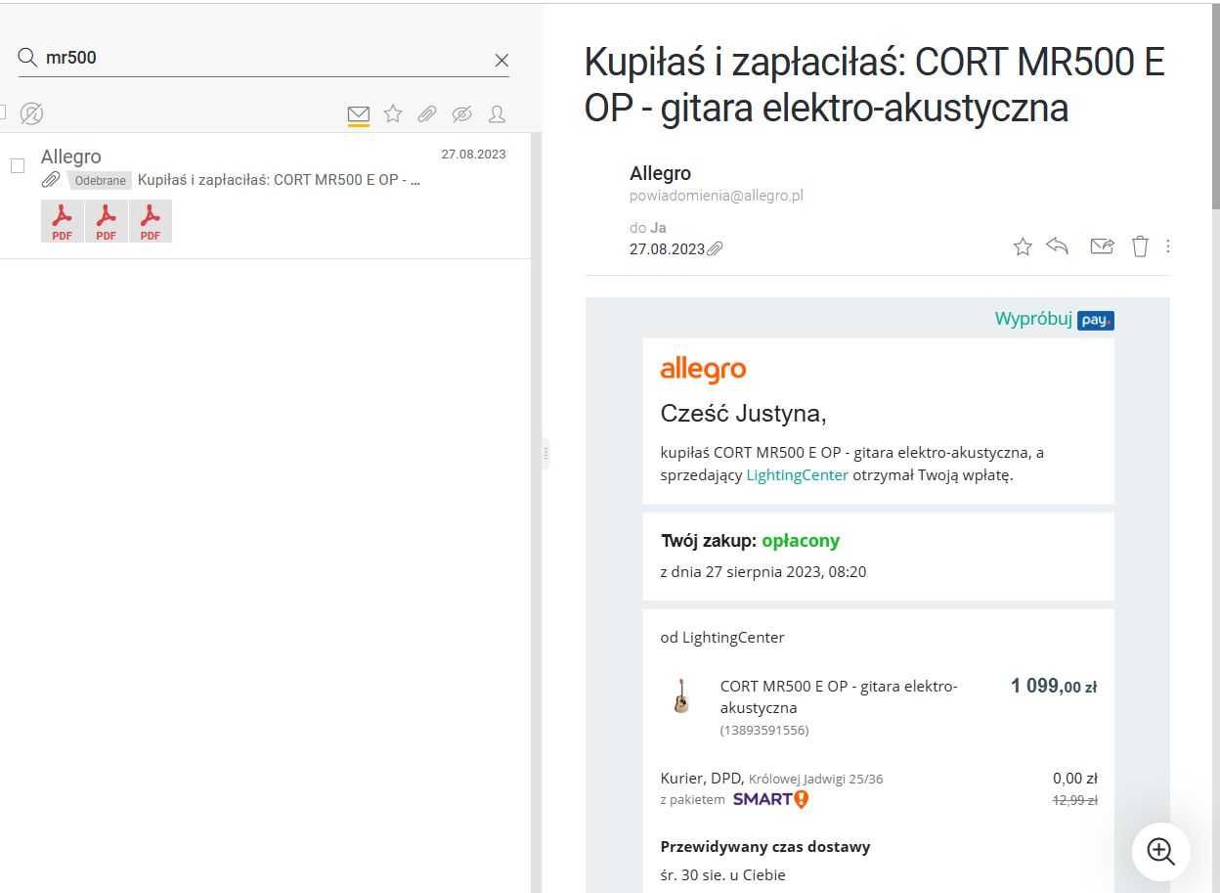The width and height of the screenshot is (1220, 893).
Task: Reply to the Allegro email
Action: (x=1057, y=246)
